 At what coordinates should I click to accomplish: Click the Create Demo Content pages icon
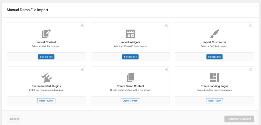[130, 78]
